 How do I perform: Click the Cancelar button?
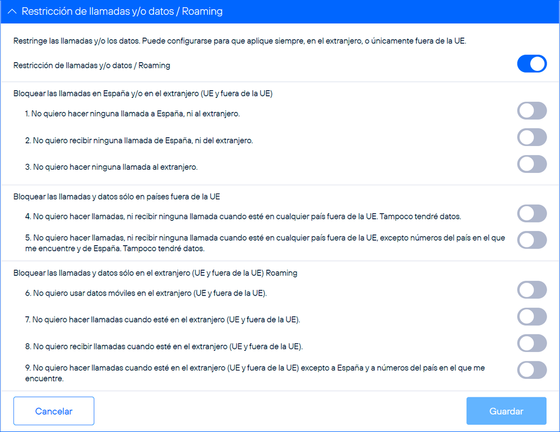coord(54,411)
